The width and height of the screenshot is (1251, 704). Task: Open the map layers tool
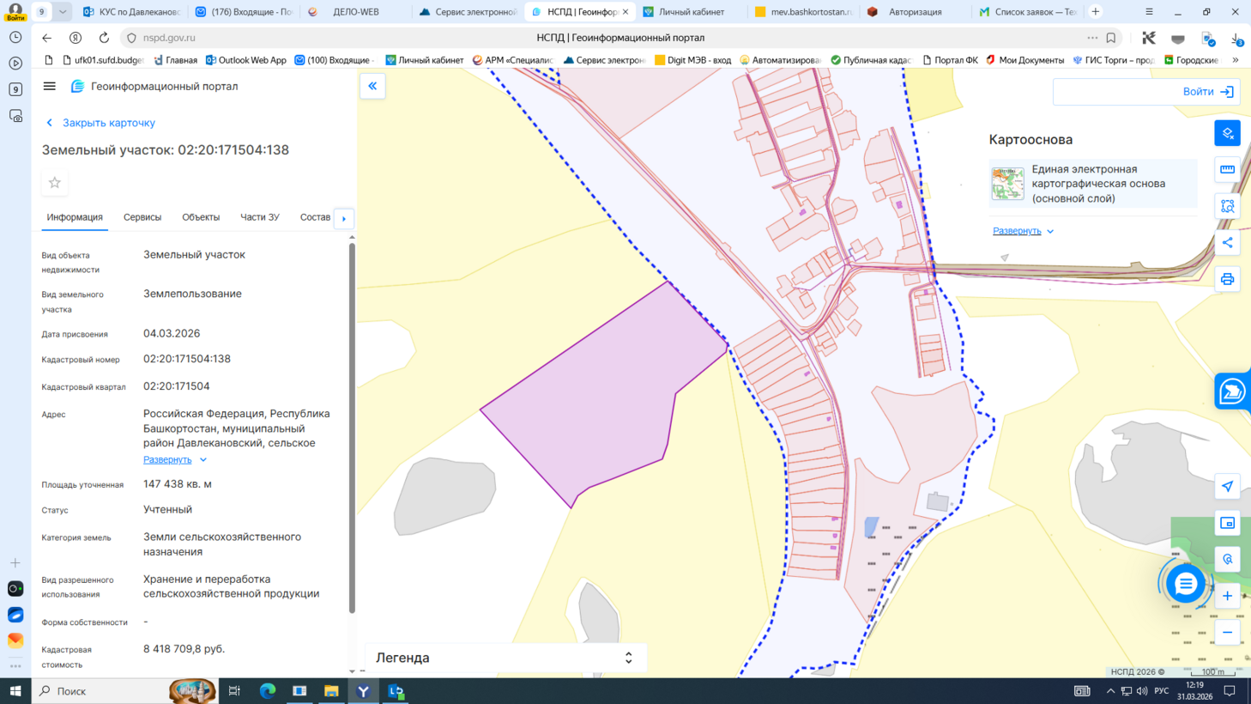(x=1227, y=133)
